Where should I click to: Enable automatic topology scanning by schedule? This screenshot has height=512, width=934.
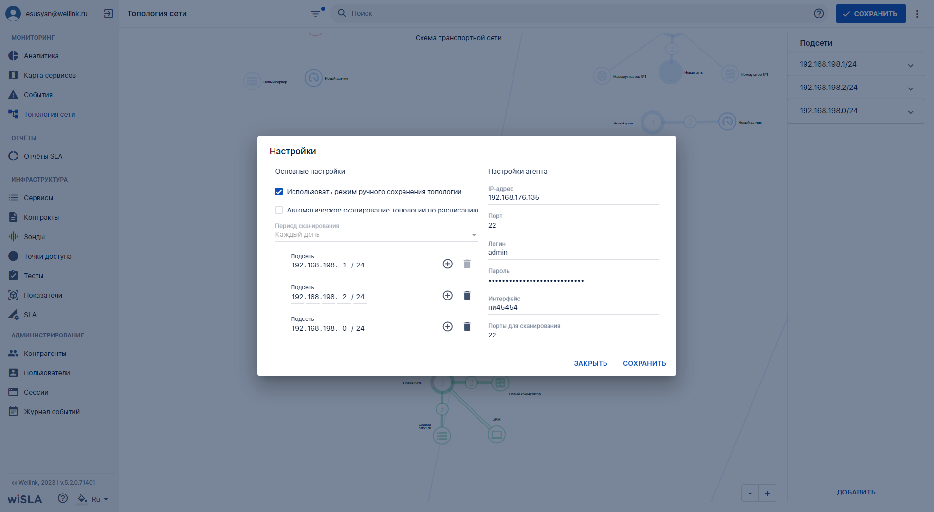pos(279,210)
